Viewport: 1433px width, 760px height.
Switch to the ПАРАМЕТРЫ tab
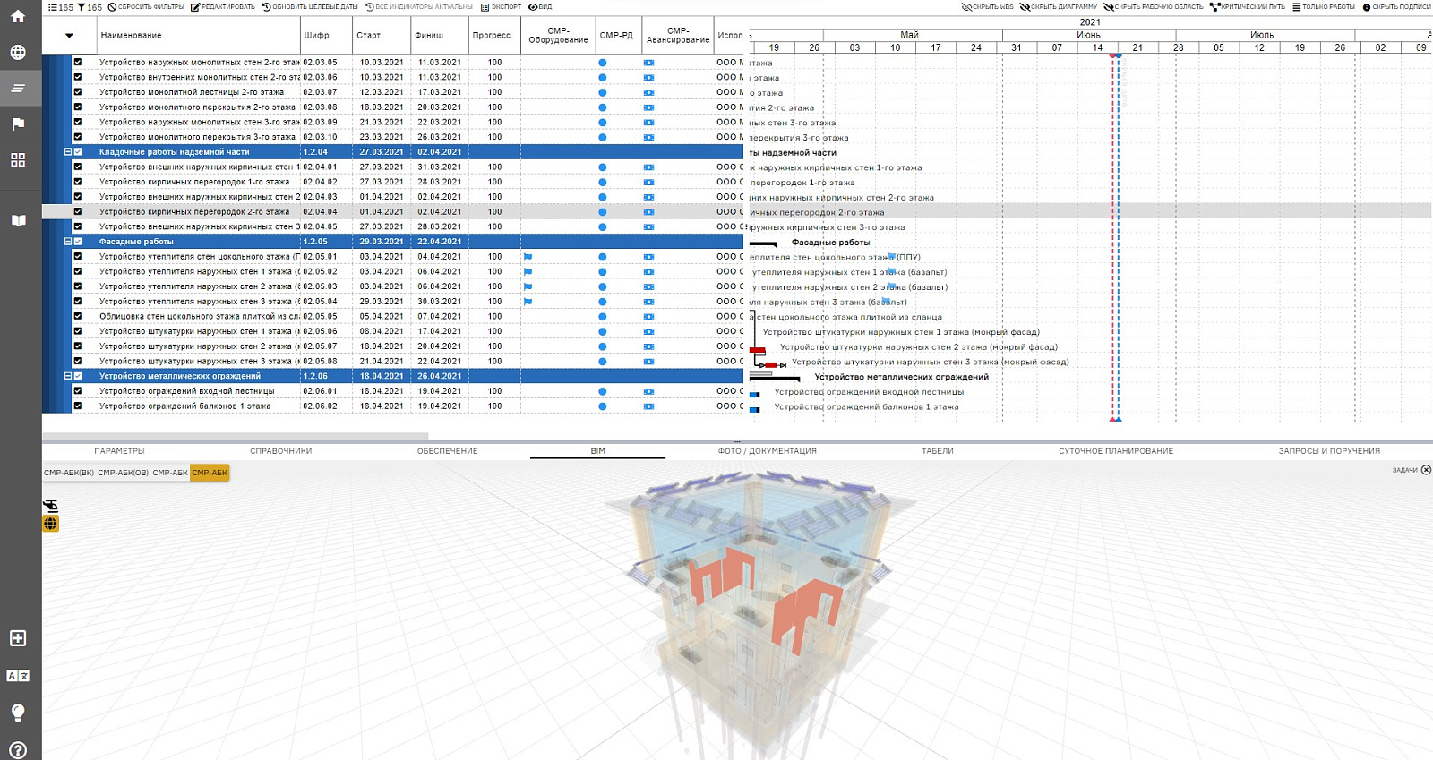click(119, 451)
